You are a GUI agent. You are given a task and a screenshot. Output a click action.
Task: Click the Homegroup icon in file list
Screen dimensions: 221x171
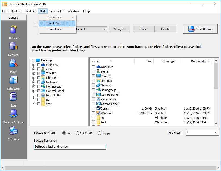tap(98, 90)
